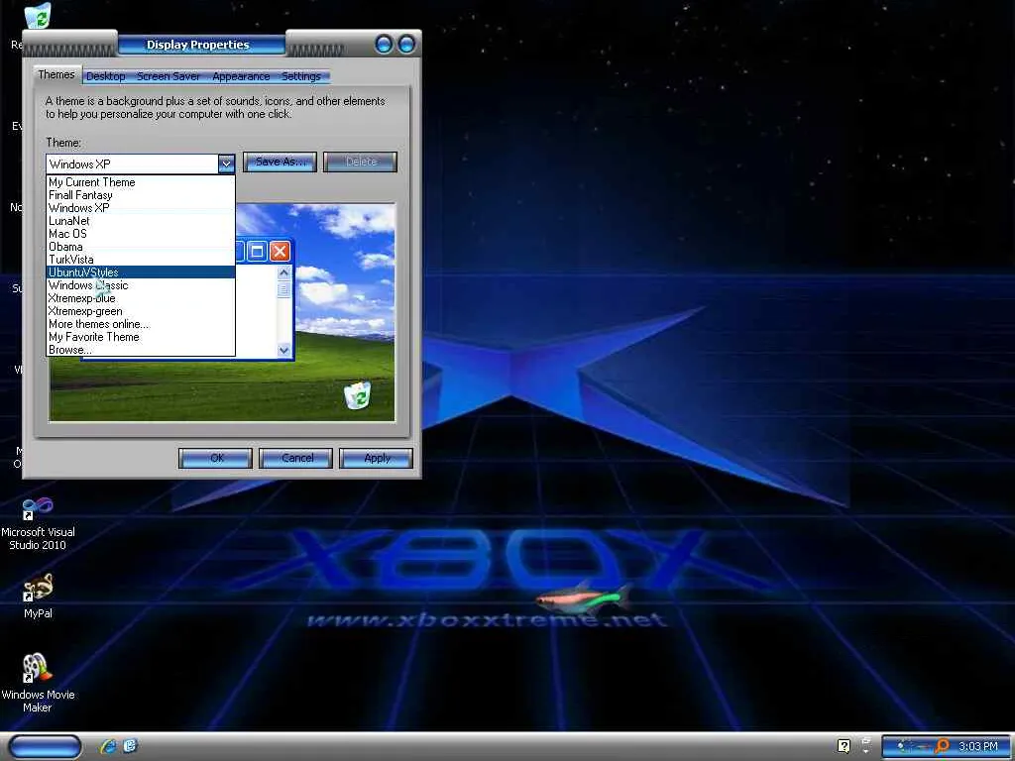Click the rightmost round titlebar button of Display Properties
The width and height of the screenshot is (1015, 761).
tap(406, 44)
